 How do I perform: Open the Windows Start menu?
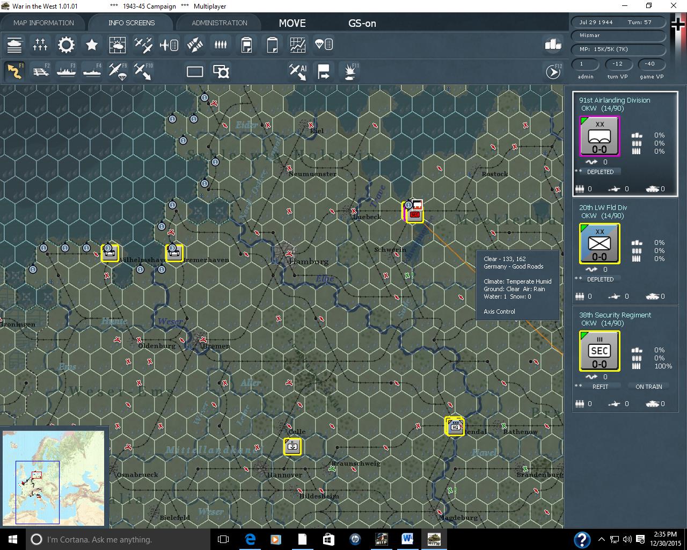[12, 539]
